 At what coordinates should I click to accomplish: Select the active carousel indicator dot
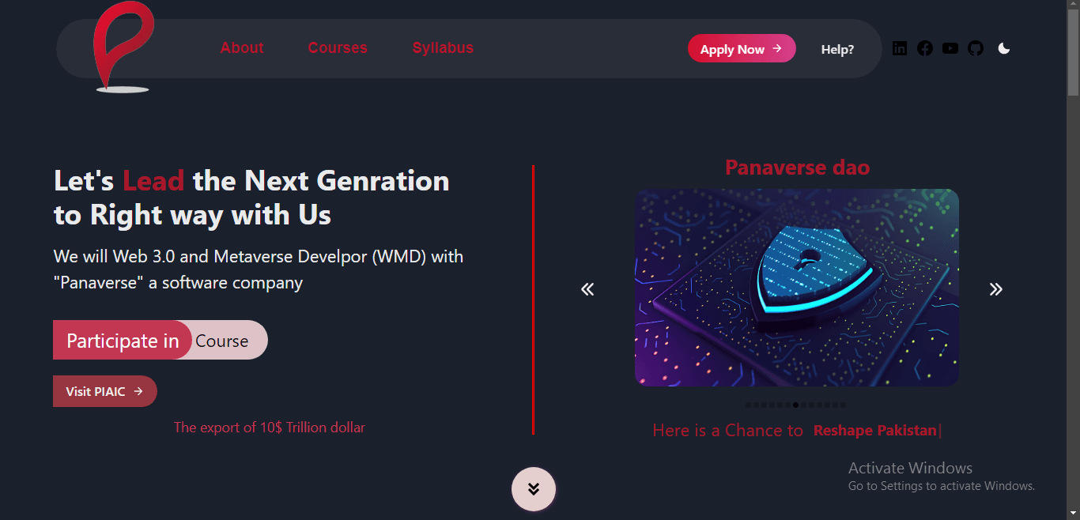pyautogui.click(x=795, y=405)
